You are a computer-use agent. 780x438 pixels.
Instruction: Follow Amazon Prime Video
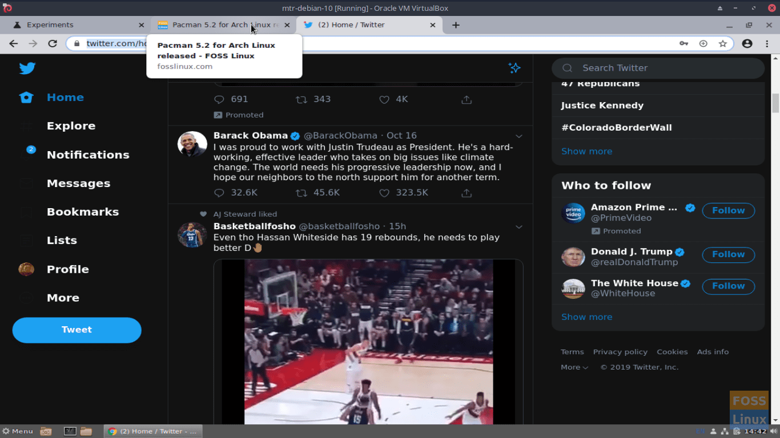[x=728, y=210]
